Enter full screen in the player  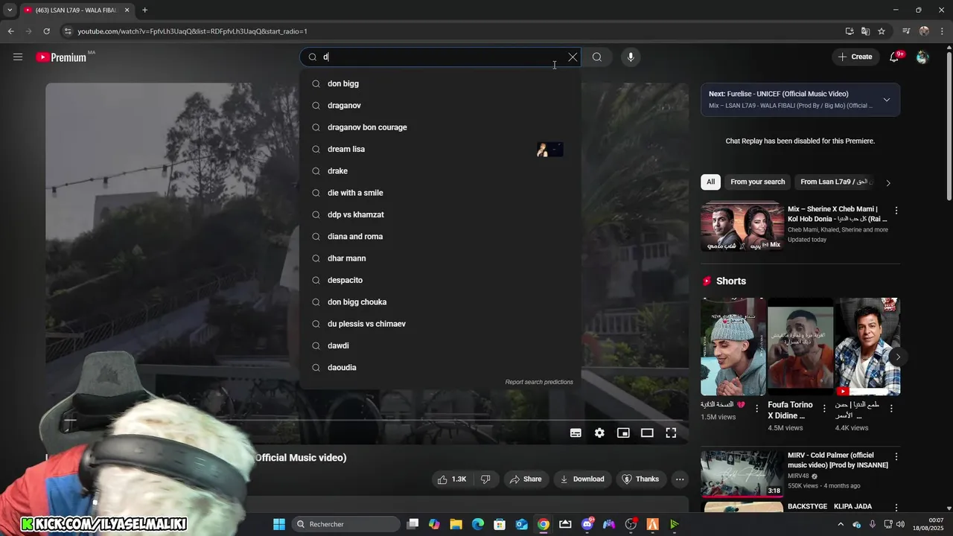coord(671,433)
